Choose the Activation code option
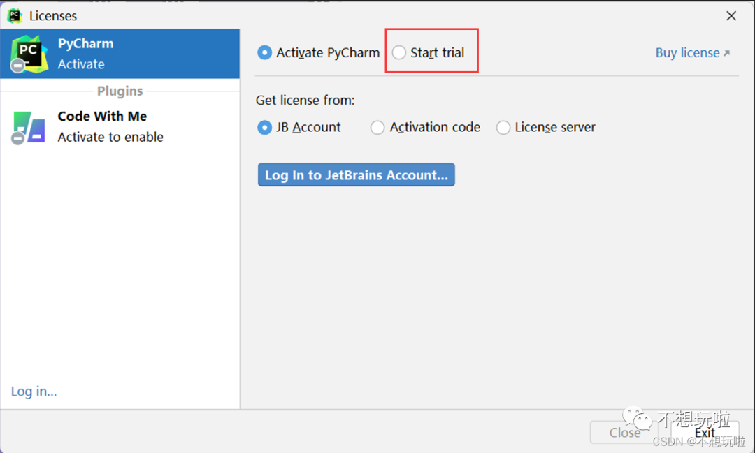Image resolution: width=755 pixels, height=453 pixels. 377,128
